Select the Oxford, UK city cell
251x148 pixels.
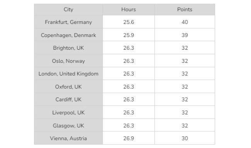(68, 87)
